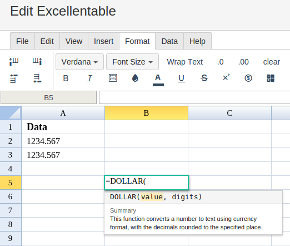290x246 pixels.
Task: Click the clear formatting button
Action: [272, 62]
